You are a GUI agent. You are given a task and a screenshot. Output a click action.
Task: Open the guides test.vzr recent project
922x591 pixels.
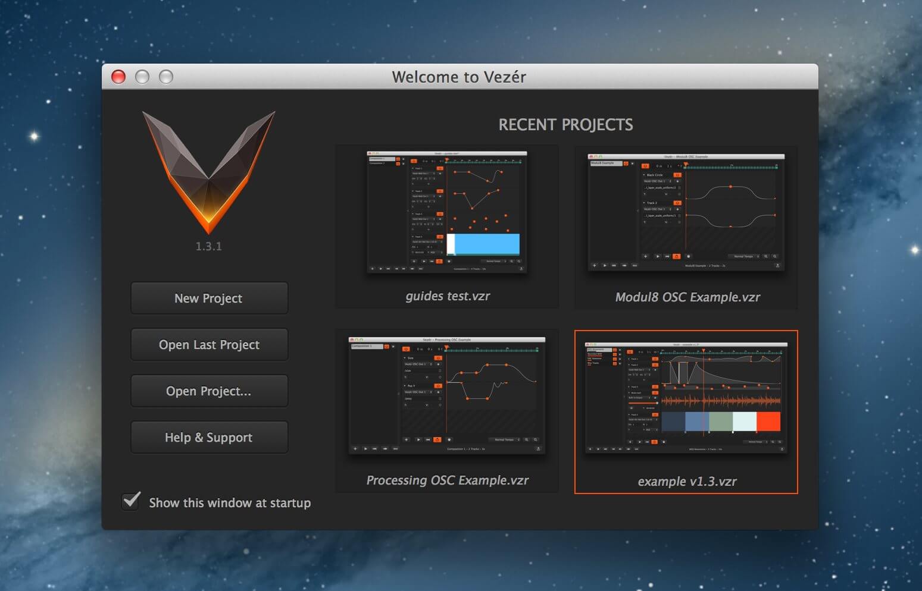point(446,227)
